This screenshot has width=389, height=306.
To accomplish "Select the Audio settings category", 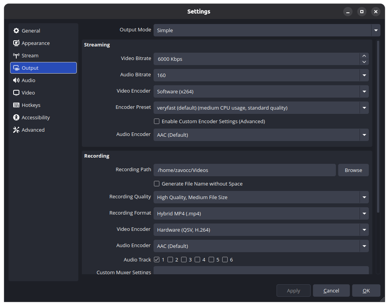I will click(x=43, y=80).
